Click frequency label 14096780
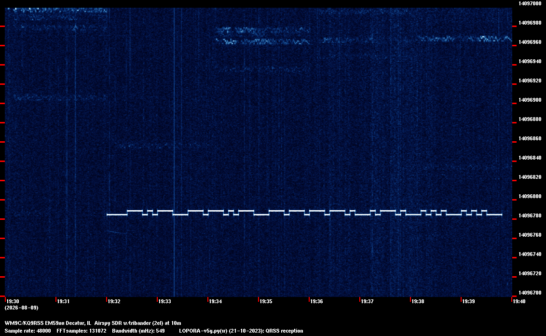This screenshot has width=546, height=336. 530,215
